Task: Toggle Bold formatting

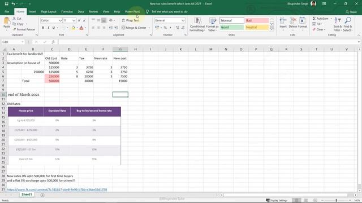Action: [x=43, y=28]
